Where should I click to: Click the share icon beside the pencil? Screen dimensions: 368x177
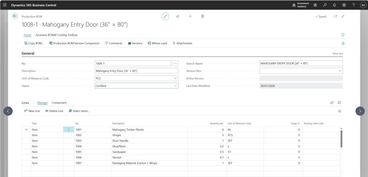point(178,16)
